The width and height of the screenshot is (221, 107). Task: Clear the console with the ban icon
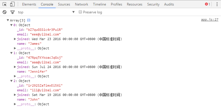click(4, 12)
